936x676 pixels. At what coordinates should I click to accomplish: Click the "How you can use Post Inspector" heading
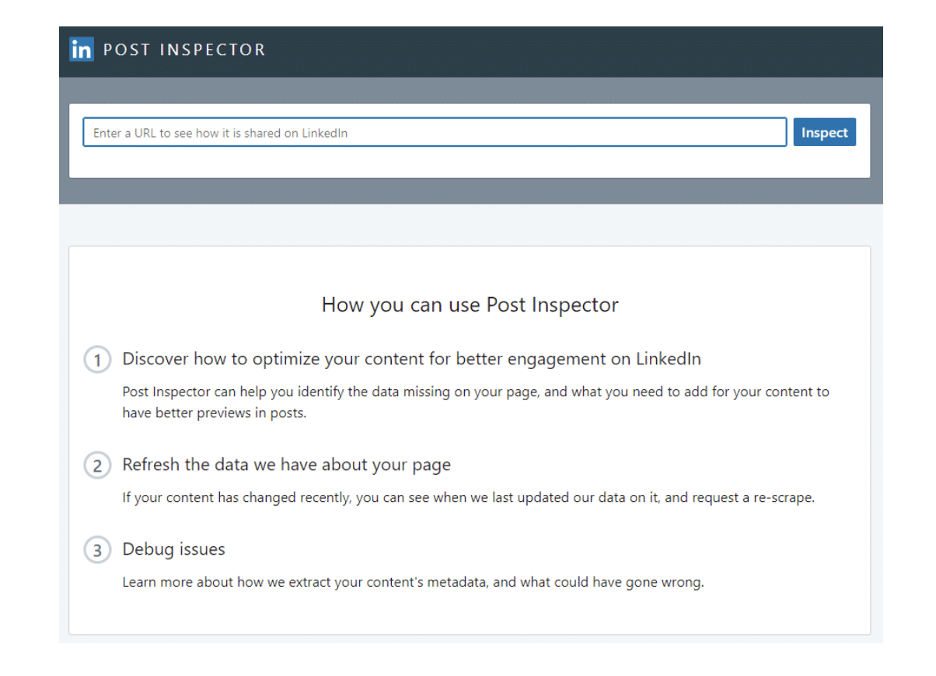[x=469, y=305]
